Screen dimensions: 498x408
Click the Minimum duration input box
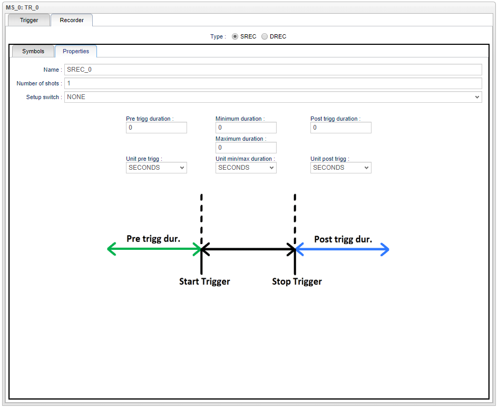tap(246, 128)
